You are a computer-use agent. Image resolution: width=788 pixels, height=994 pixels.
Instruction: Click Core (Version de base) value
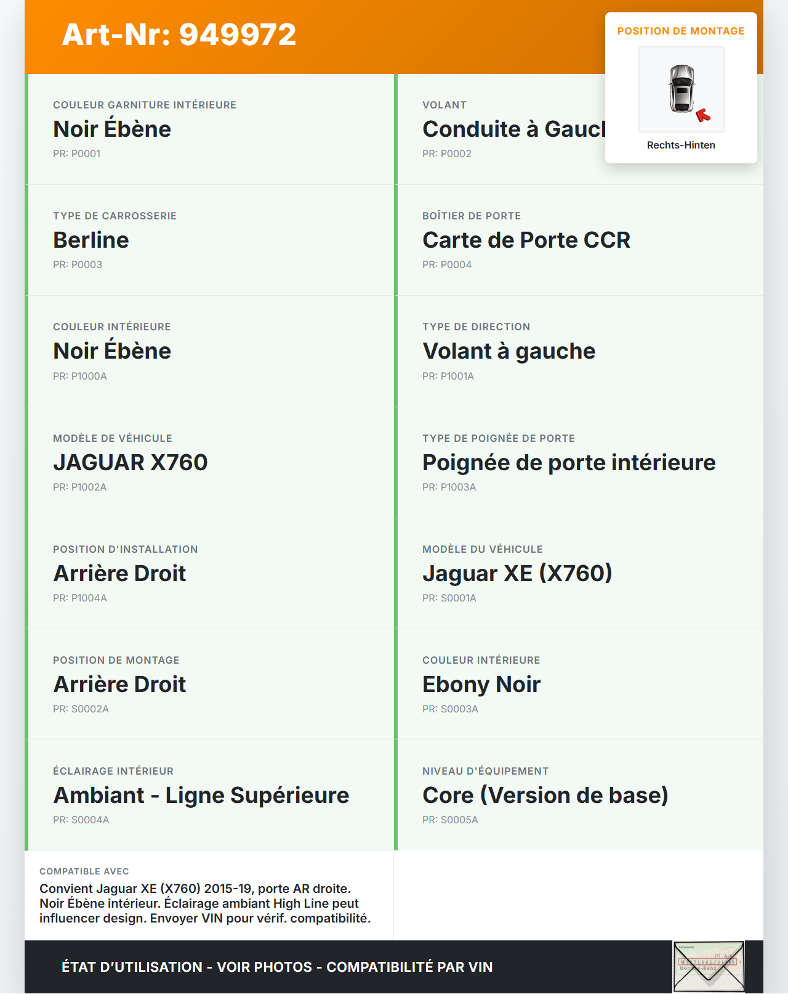coord(545,795)
